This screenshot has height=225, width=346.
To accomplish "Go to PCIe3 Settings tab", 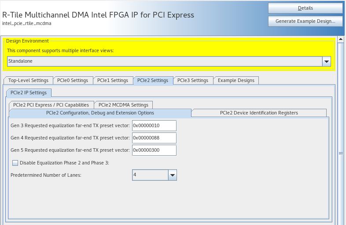I will 193,80.
